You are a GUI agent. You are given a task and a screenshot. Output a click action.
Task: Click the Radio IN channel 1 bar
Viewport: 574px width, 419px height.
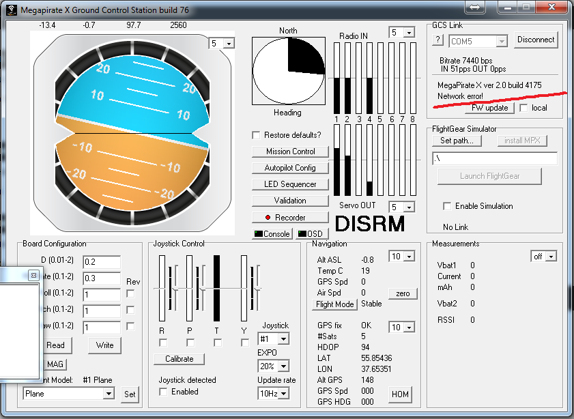(x=336, y=78)
